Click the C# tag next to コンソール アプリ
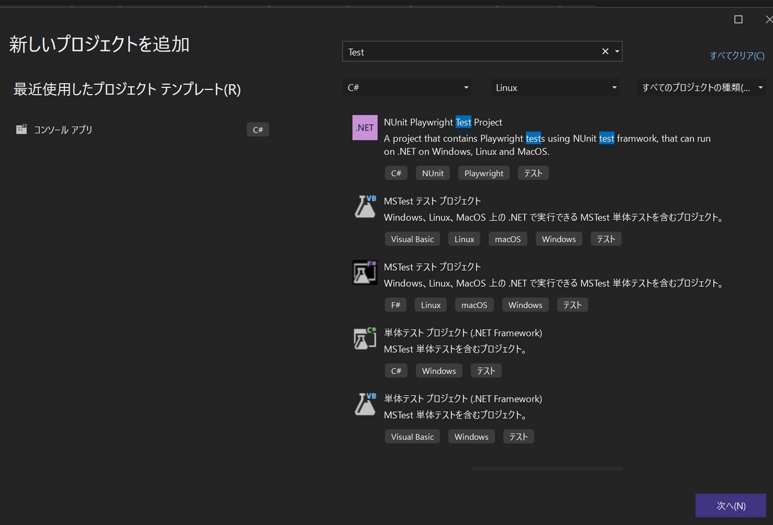This screenshot has height=525, width=773. (258, 129)
